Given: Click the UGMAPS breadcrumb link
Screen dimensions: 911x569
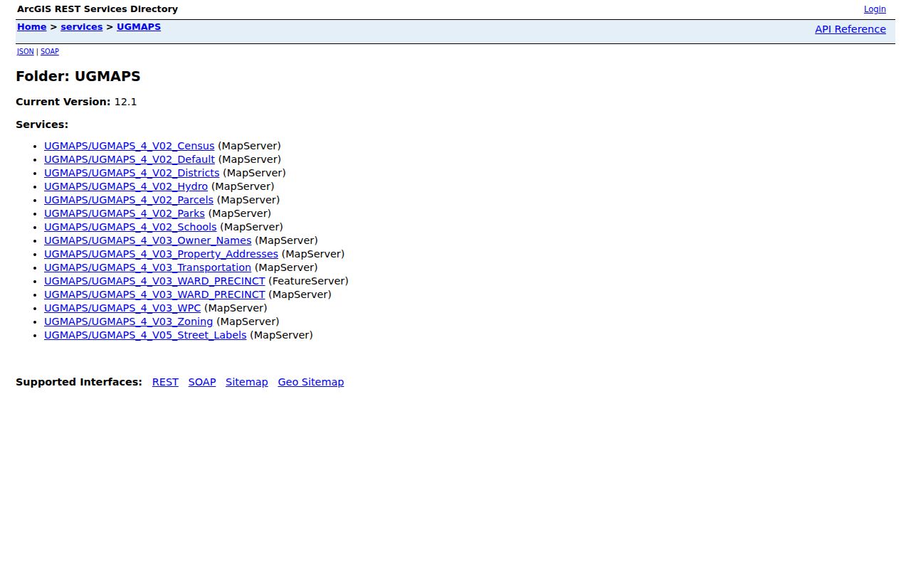Looking at the screenshot, I should (x=139, y=27).
